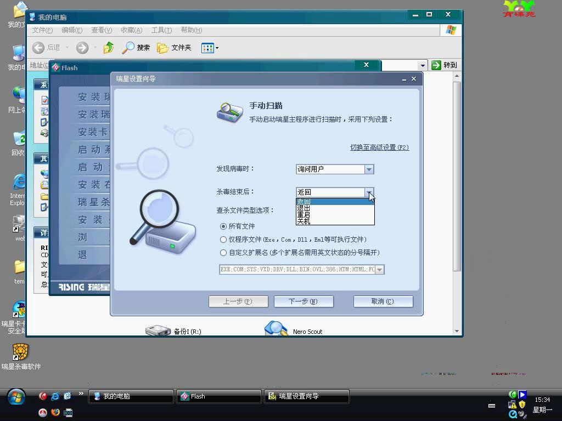
Task: Click the Firefox quick launch icon
Action: point(55,412)
